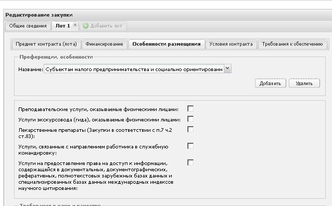Image resolution: width=332 pixels, height=206 pixels.
Task: Open the Название dropdown arrow
Action: click(x=227, y=68)
